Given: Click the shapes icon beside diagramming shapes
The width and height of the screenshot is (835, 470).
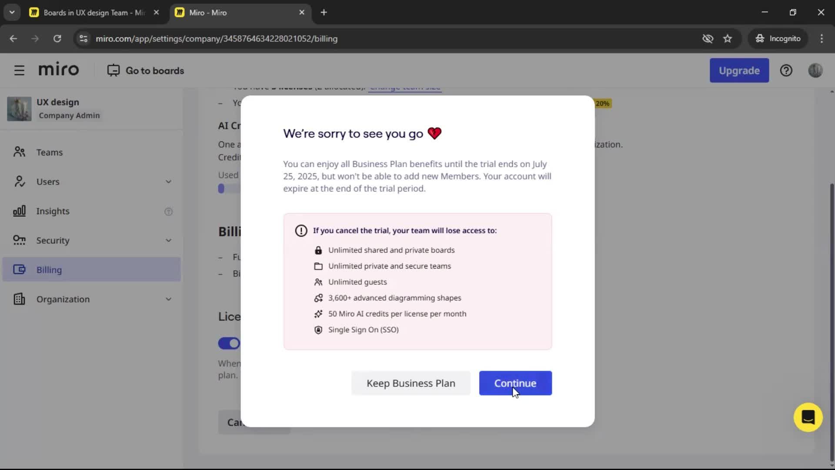Looking at the screenshot, I should click(x=318, y=298).
